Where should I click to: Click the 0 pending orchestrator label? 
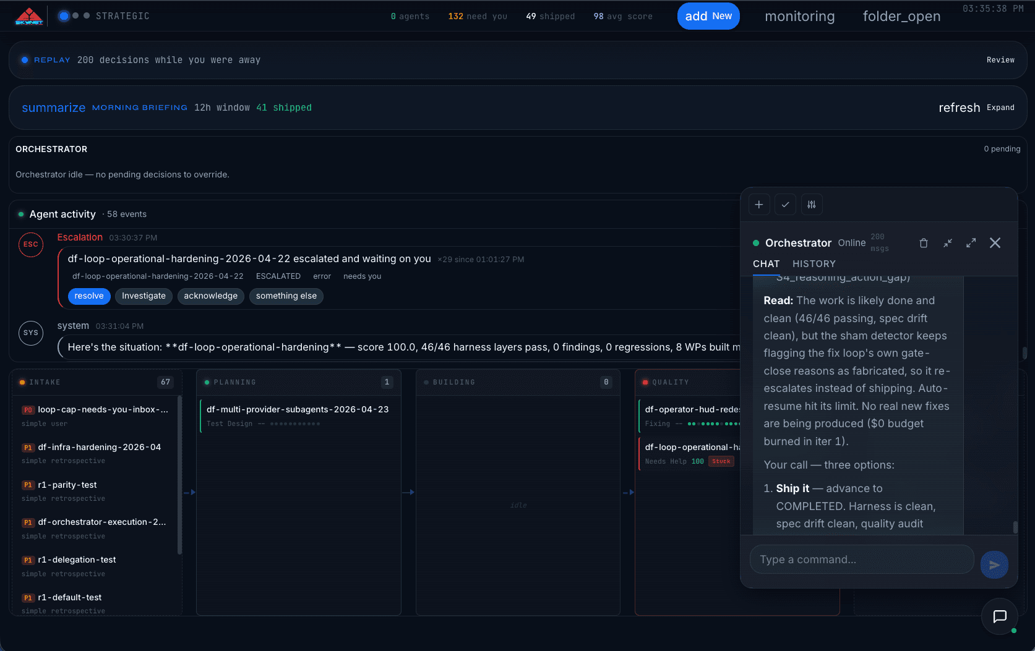1002,149
